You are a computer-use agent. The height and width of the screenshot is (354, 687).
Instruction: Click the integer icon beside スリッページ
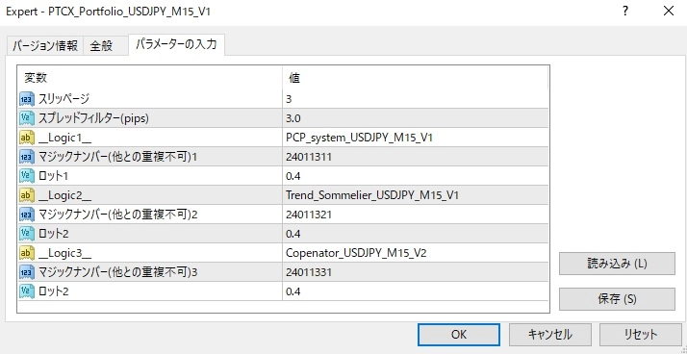pos(27,99)
